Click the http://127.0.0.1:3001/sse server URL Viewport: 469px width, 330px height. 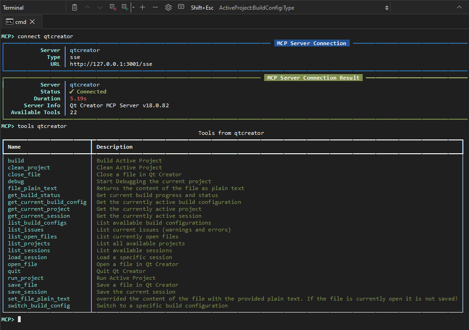(110, 64)
